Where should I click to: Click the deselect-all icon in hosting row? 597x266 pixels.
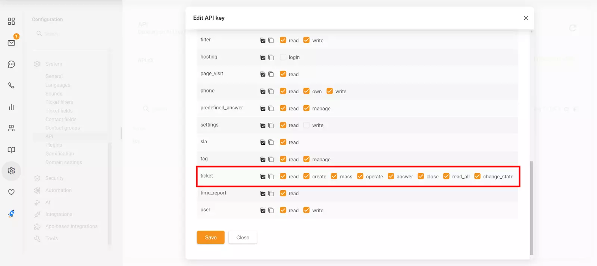(x=271, y=57)
